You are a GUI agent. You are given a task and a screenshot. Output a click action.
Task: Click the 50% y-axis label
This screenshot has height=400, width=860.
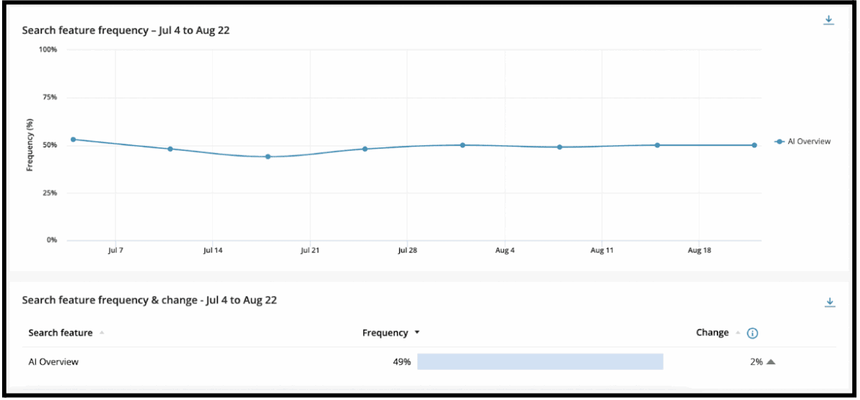[49, 145]
